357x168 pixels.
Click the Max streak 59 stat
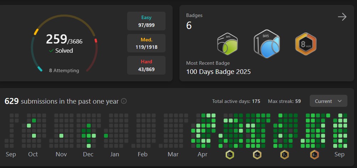[284, 101]
